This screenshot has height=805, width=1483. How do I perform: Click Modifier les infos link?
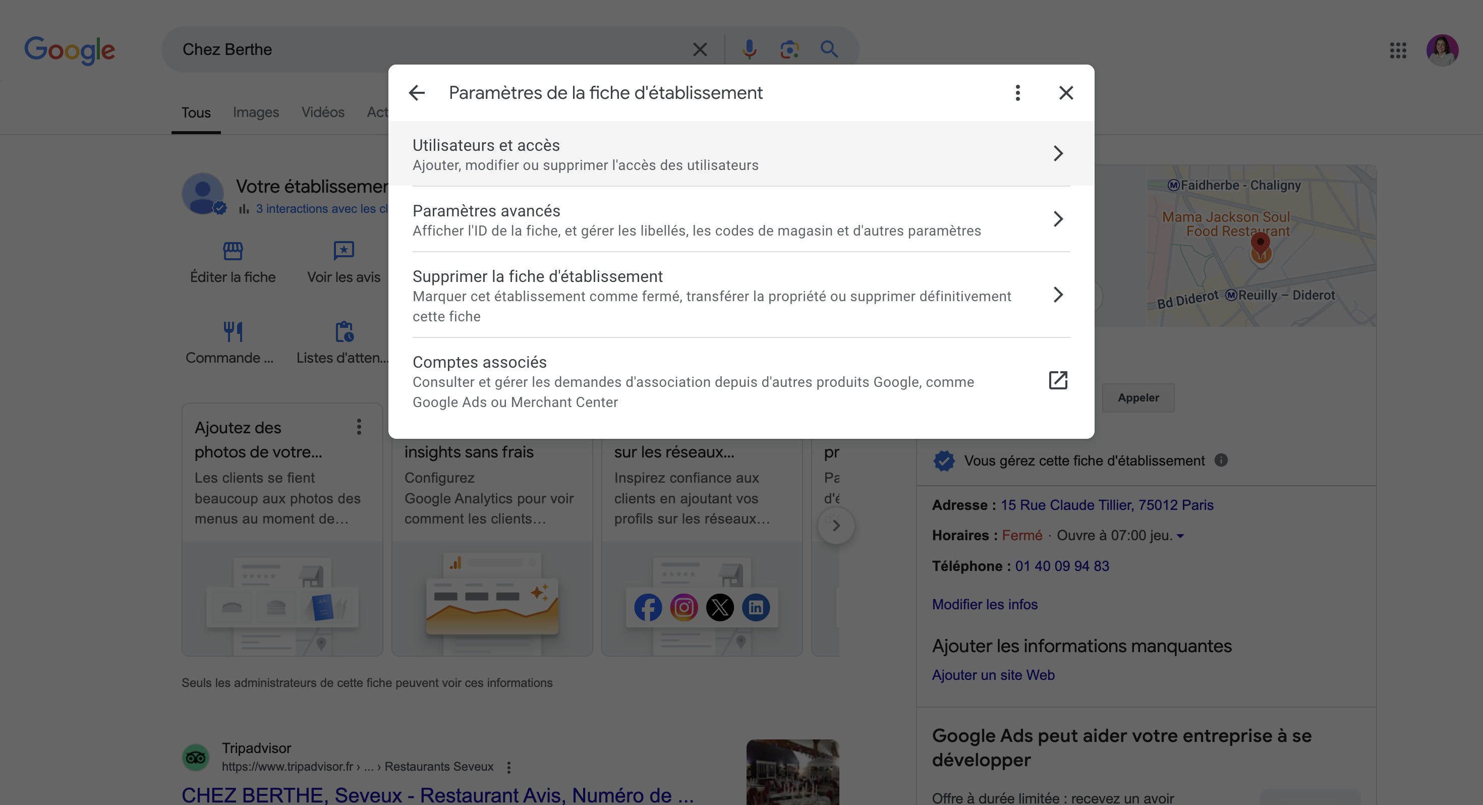coord(985,605)
